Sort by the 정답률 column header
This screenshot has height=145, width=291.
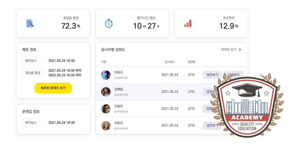pyautogui.click(x=191, y=62)
